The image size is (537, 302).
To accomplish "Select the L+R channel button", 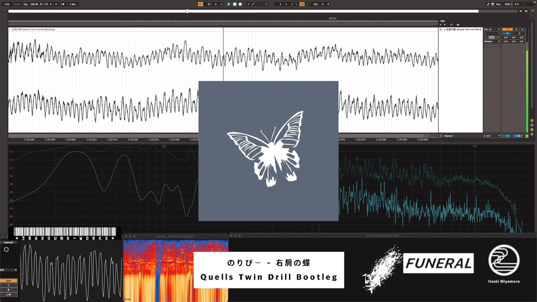I will coord(8,295).
